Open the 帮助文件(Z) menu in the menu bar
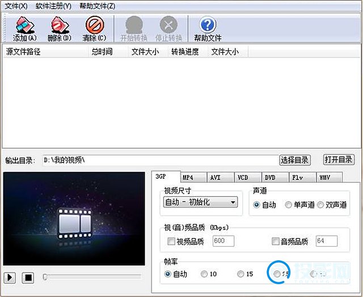The image size is (363, 297). click(x=97, y=6)
